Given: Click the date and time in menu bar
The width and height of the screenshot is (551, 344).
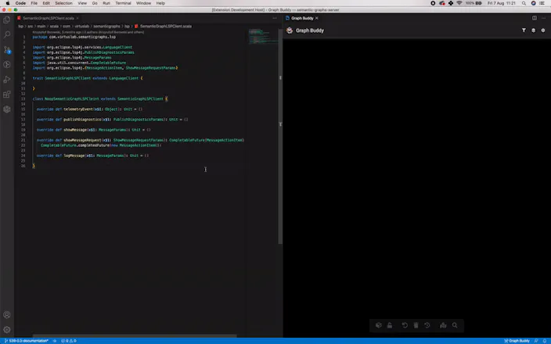Looking at the screenshot, I should [x=502, y=3].
